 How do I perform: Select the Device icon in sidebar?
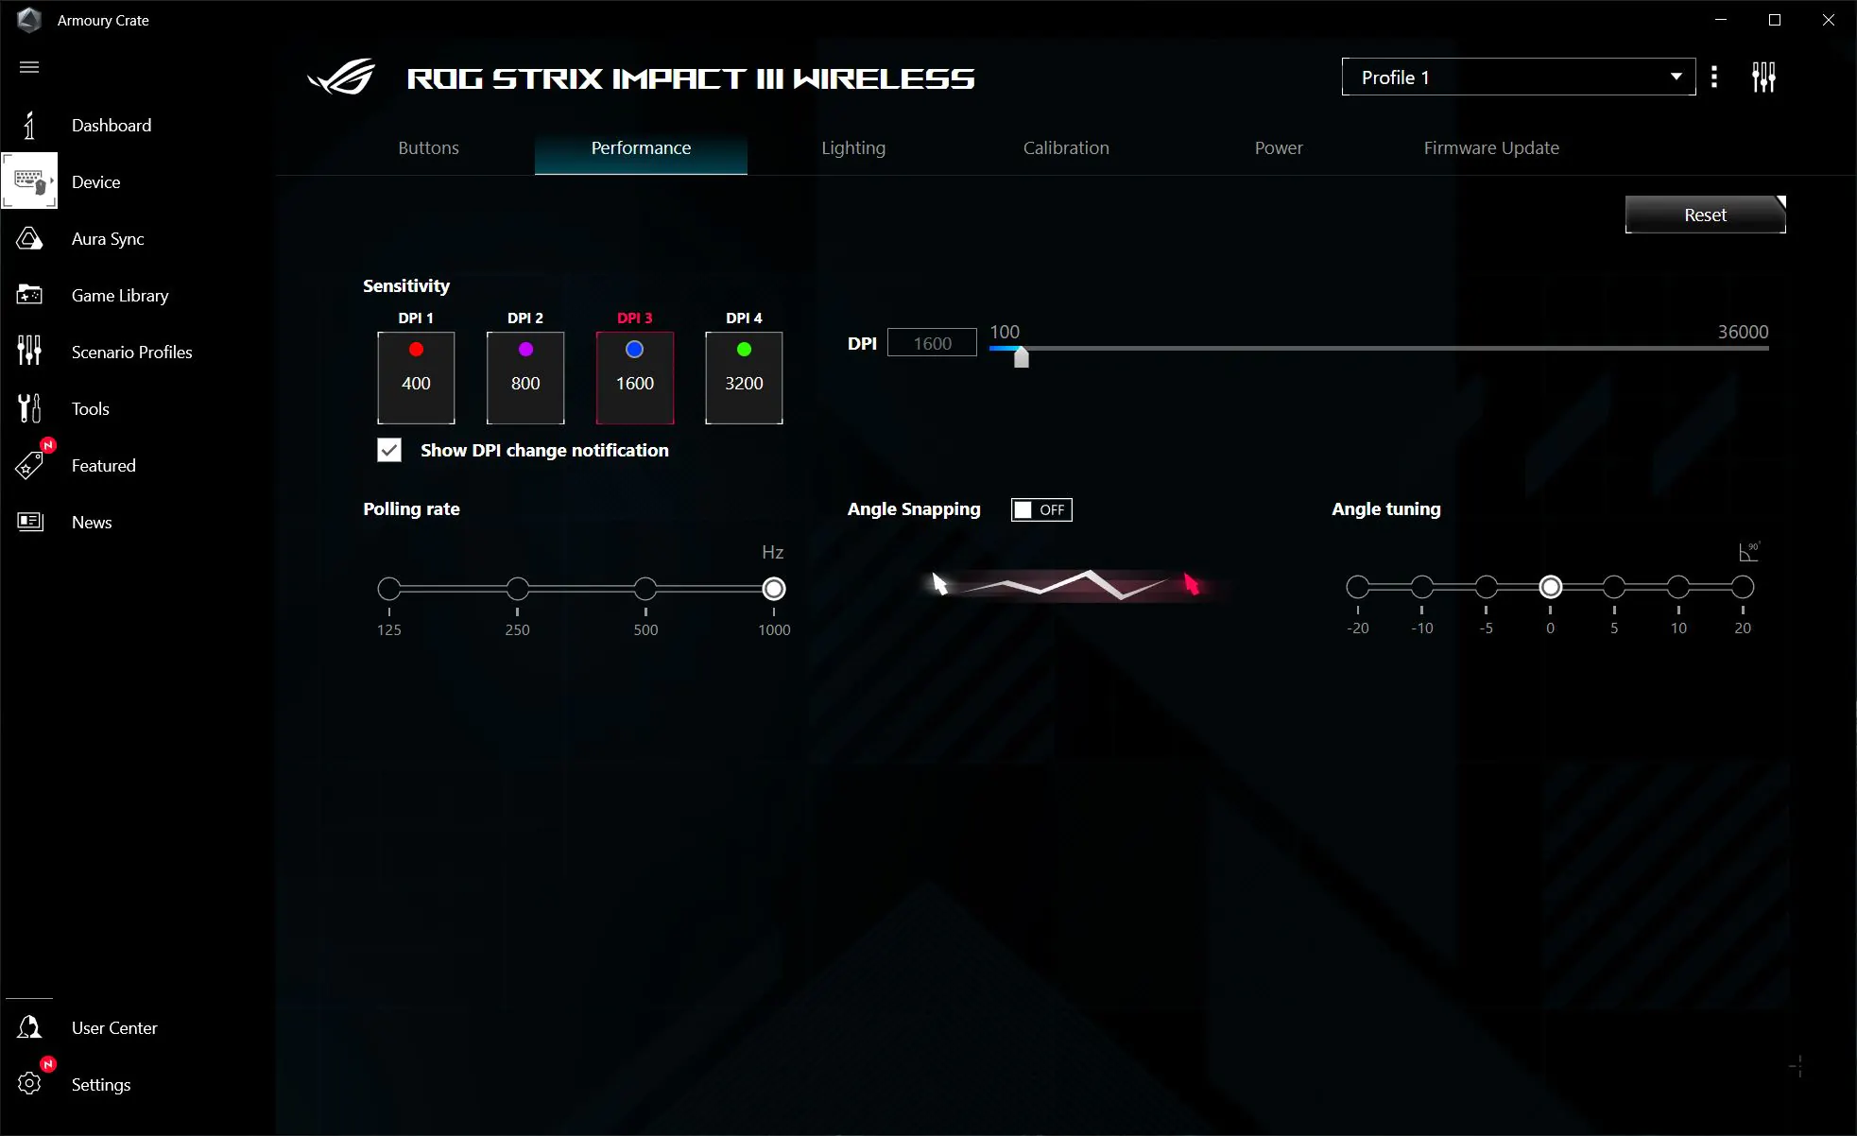coord(29,181)
